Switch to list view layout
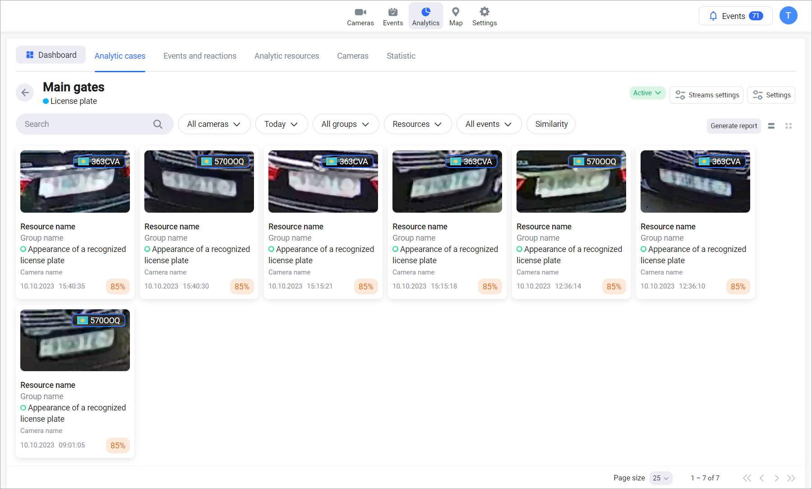 771,126
